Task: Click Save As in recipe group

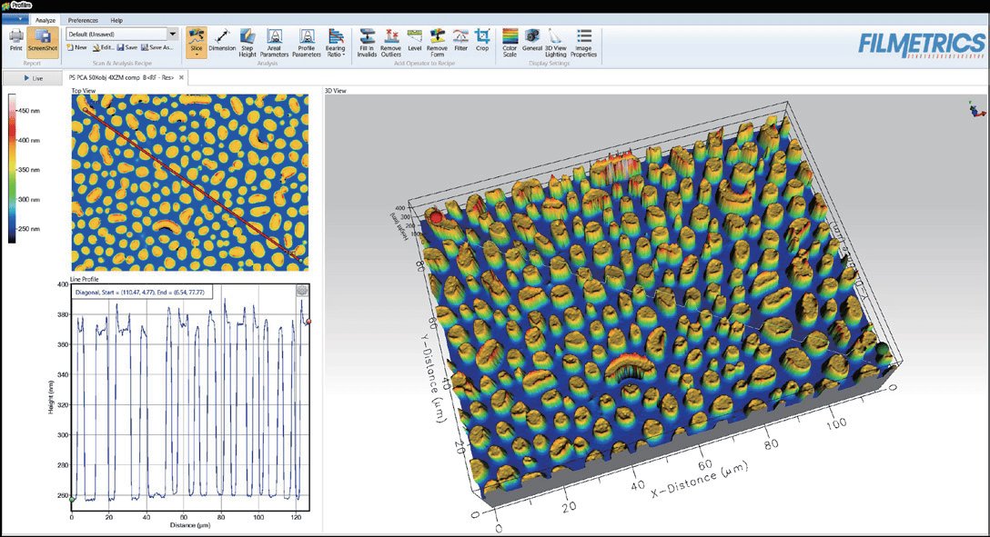Action: click(x=157, y=47)
